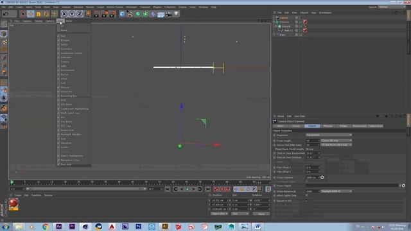
Task: Click the Apply button in coordinates
Action: [x=261, y=214]
